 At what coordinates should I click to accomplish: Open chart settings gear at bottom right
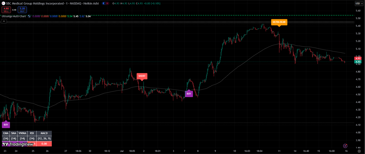tap(359, 151)
